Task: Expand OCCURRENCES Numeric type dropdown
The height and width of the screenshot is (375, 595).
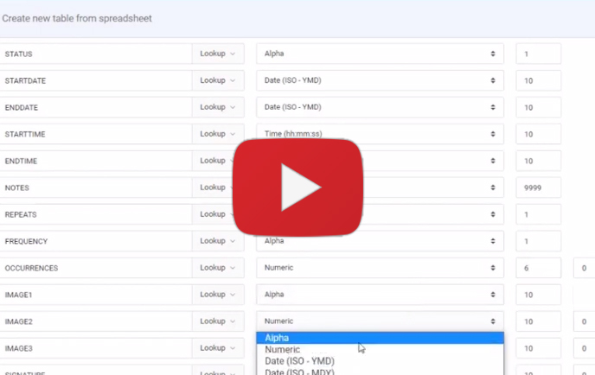Action: point(380,268)
